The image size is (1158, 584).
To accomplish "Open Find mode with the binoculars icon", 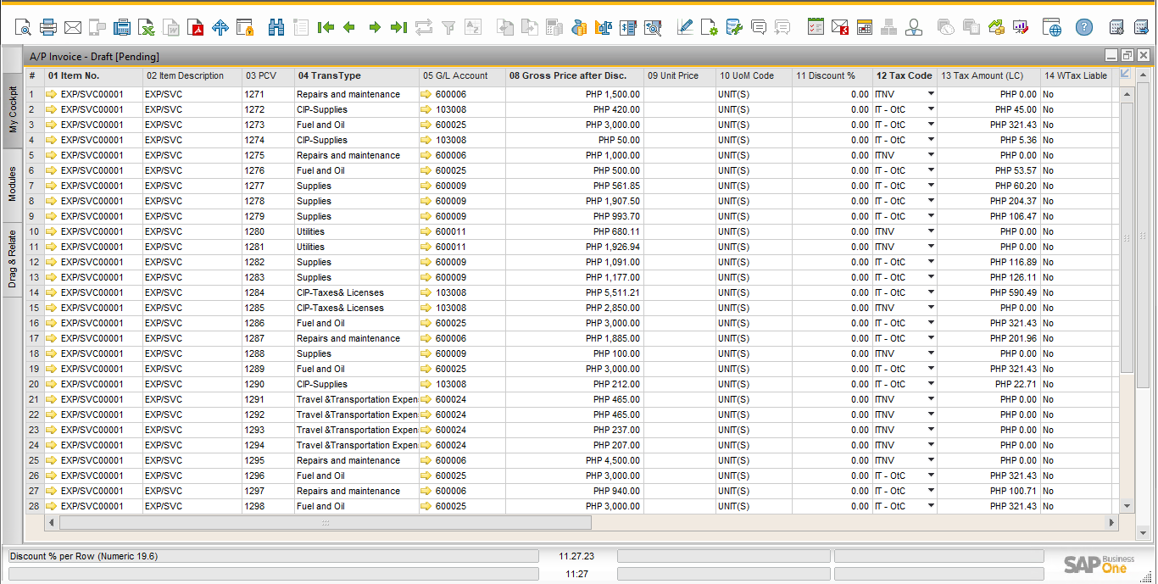I will tap(276, 28).
